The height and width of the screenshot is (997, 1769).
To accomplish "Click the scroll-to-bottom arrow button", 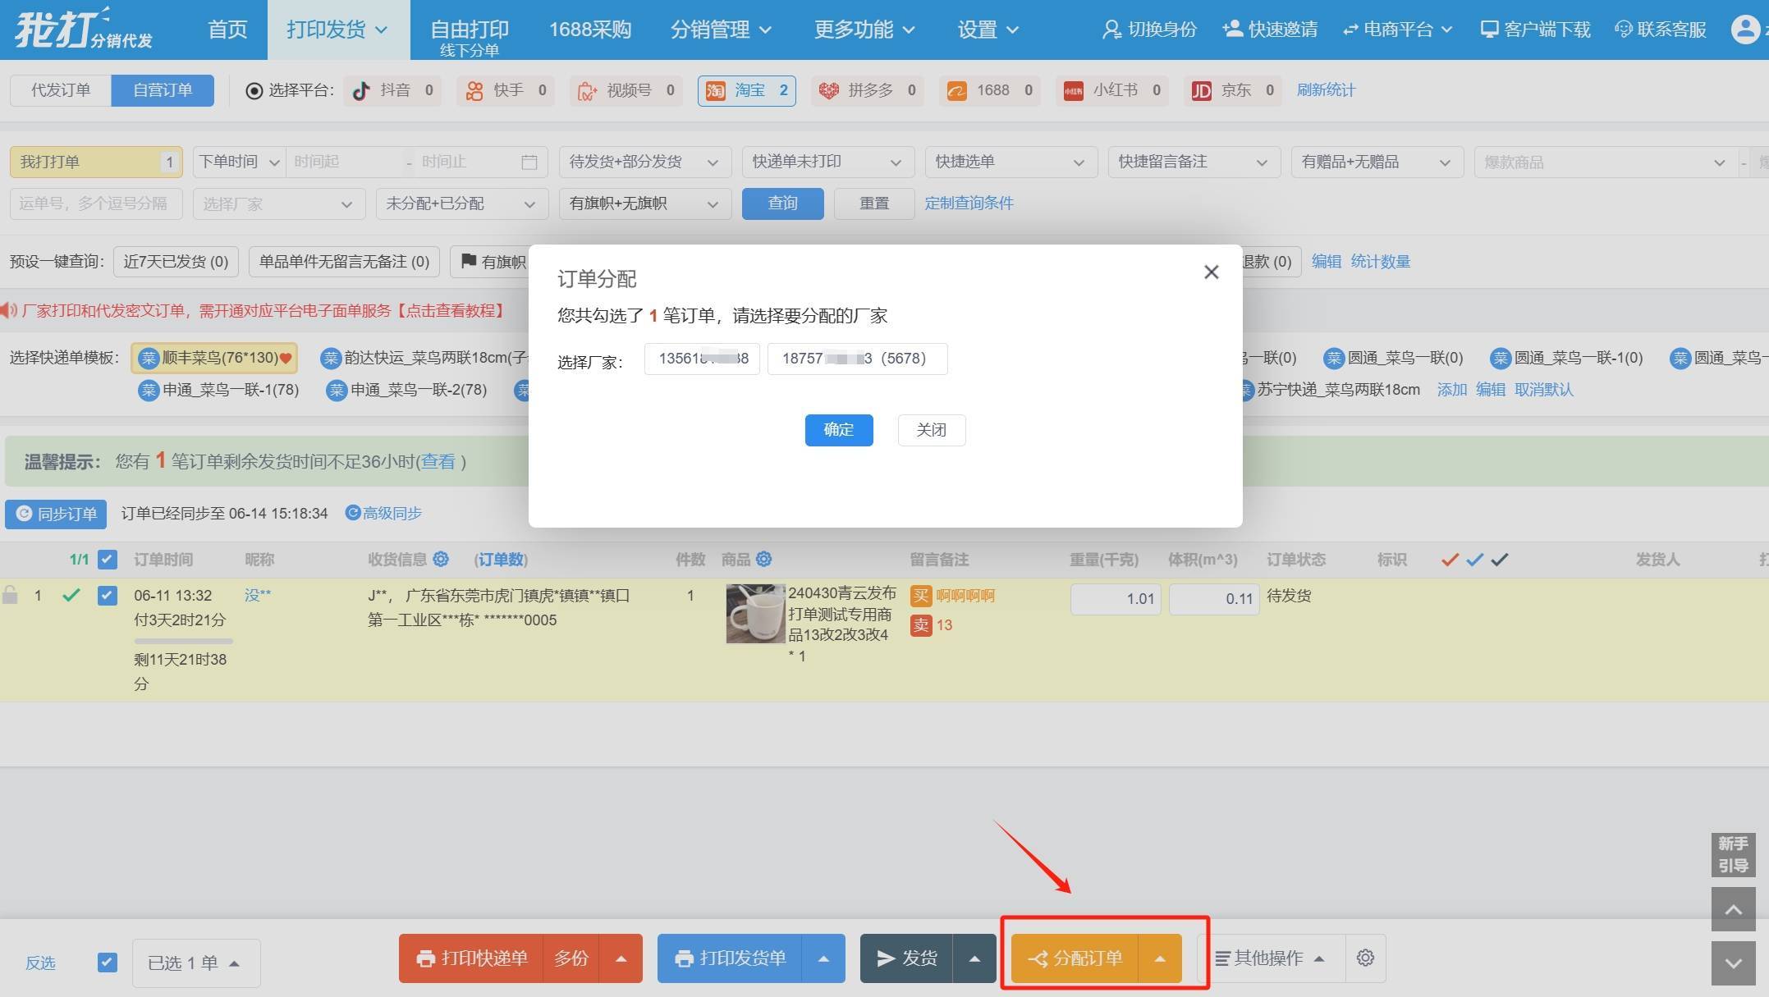I will point(1733,963).
